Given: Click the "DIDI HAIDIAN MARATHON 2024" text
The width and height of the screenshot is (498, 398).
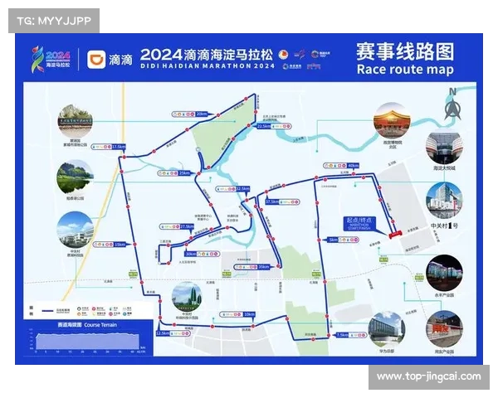Looking at the screenshot, I should point(207,66).
